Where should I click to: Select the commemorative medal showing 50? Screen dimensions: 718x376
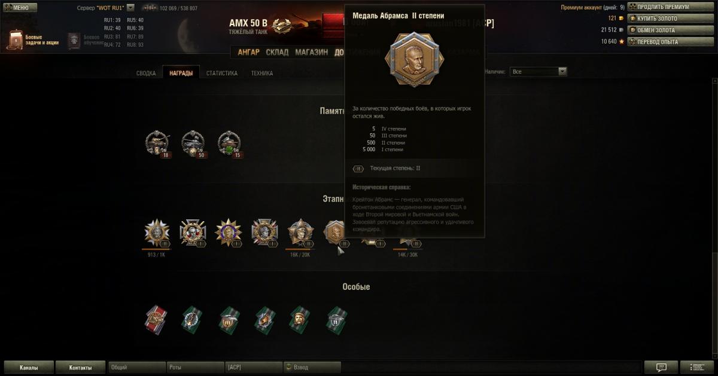193,143
